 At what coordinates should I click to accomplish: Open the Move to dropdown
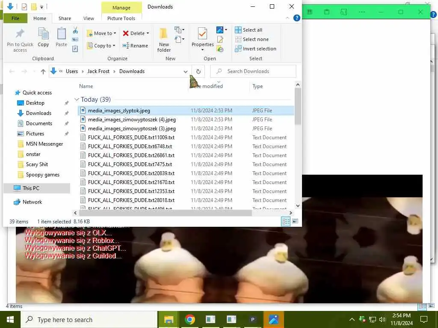pos(101,33)
